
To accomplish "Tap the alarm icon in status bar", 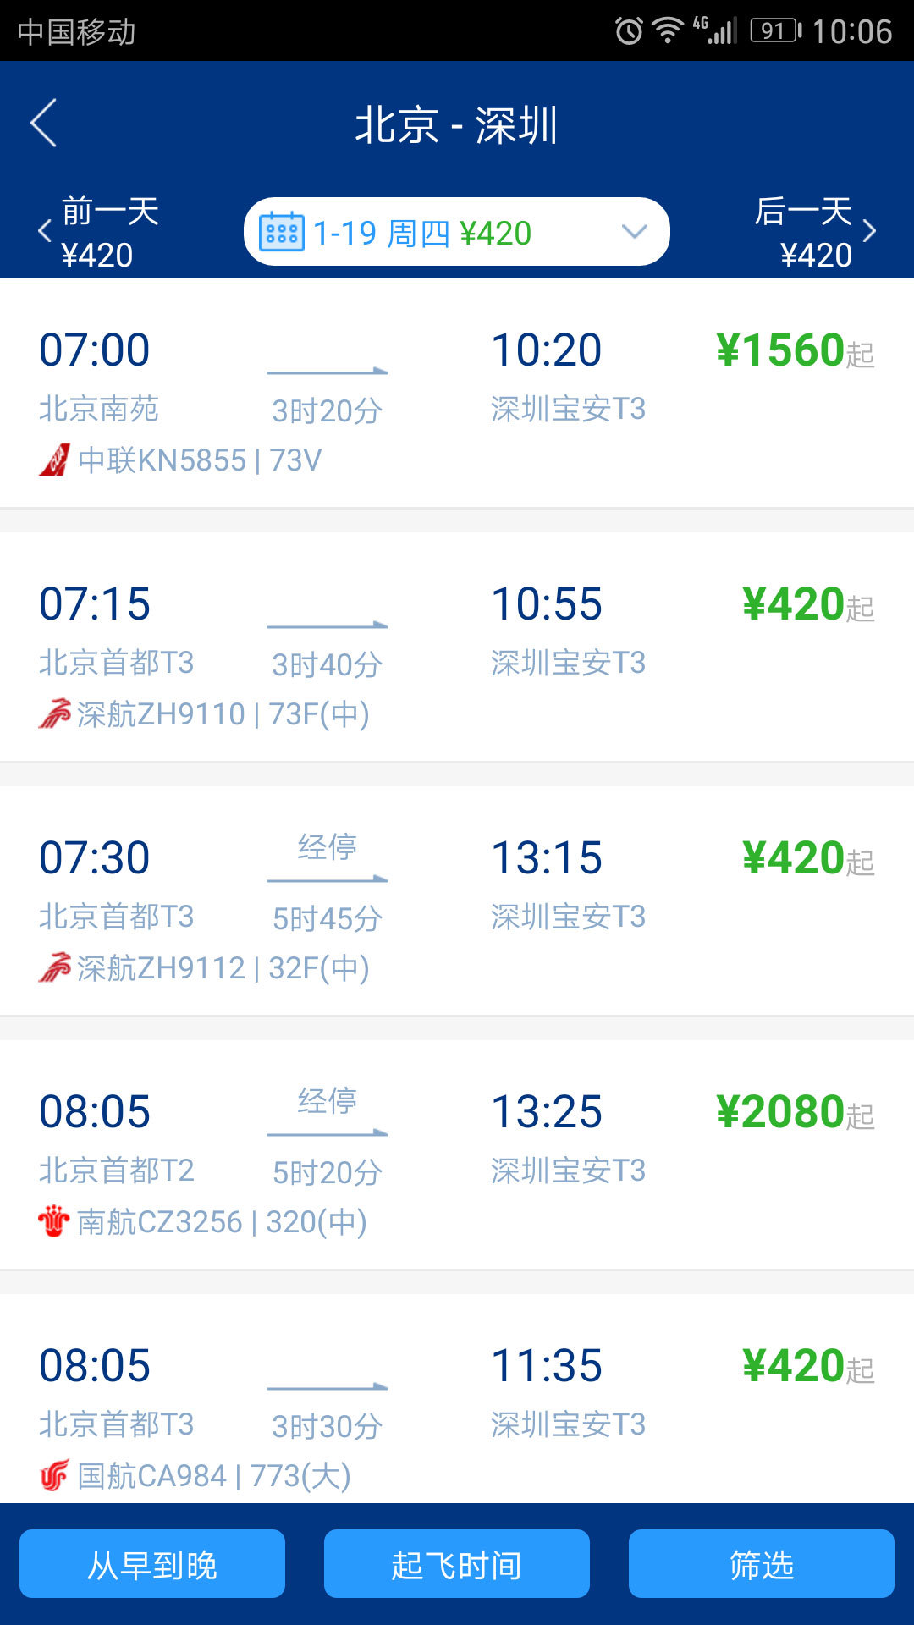I will pos(628,31).
